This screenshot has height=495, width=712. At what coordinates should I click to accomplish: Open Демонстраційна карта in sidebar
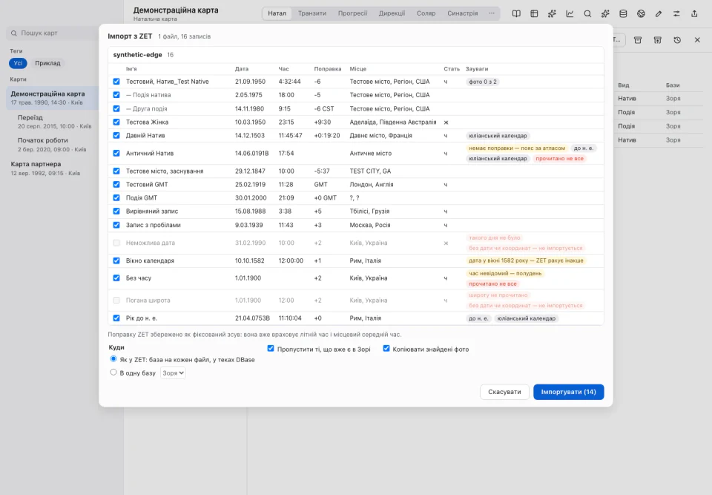coord(53,98)
